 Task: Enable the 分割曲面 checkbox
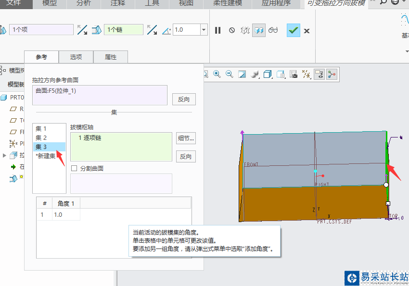(x=74, y=169)
